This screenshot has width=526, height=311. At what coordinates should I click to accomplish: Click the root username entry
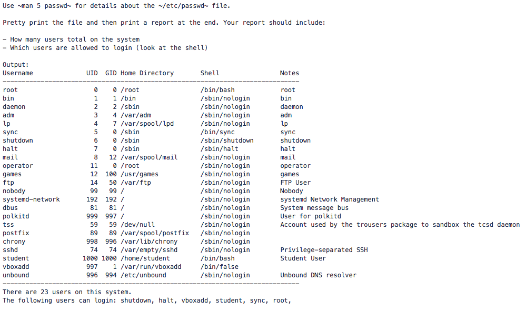click(x=10, y=90)
